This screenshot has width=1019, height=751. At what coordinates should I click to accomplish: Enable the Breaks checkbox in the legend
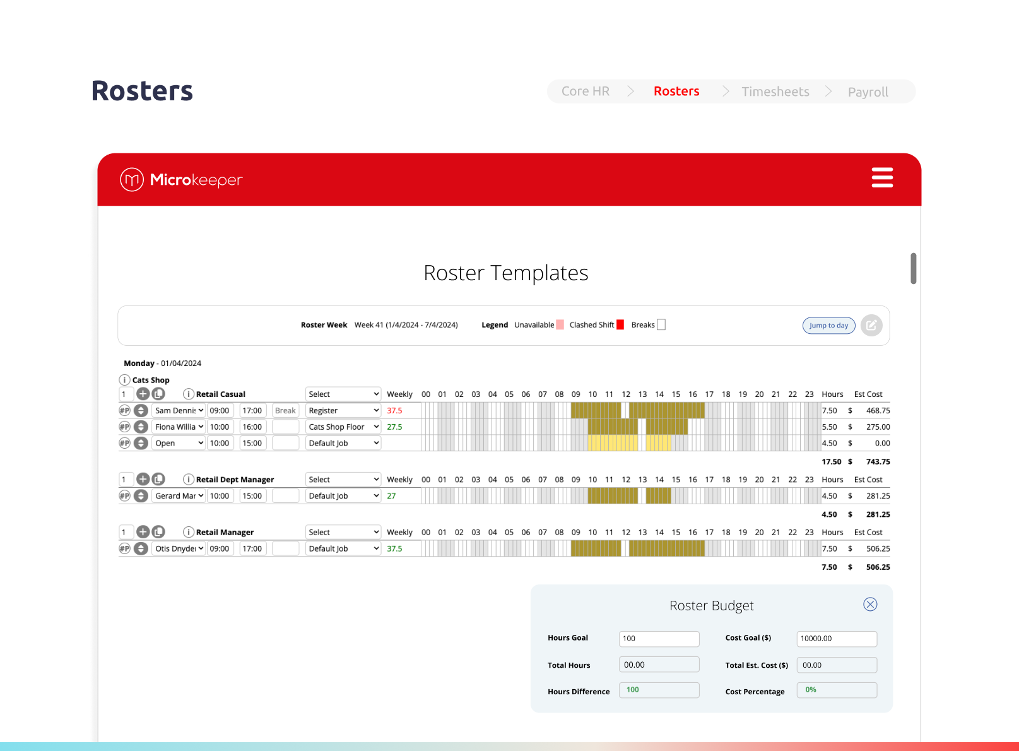661,324
